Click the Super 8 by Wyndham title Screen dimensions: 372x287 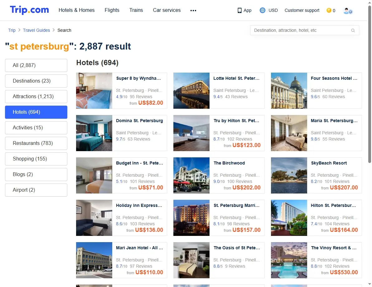point(138,79)
